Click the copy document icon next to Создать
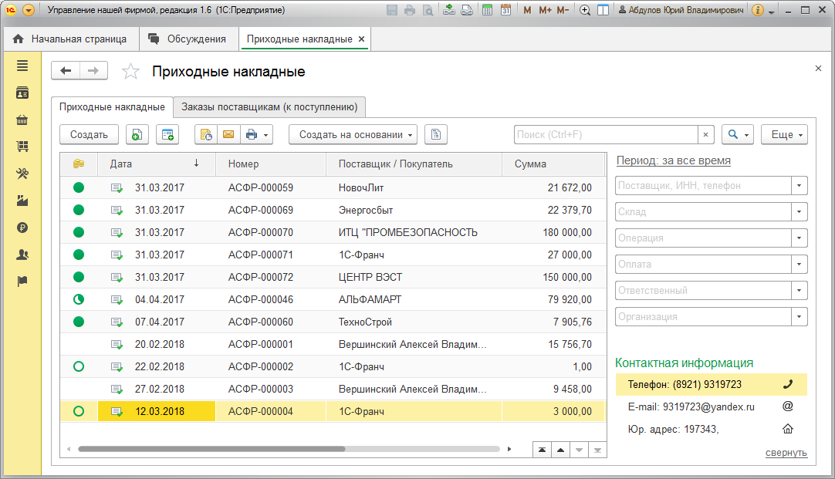Image resolution: width=835 pixels, height=479 pixels. coord(136,134)
